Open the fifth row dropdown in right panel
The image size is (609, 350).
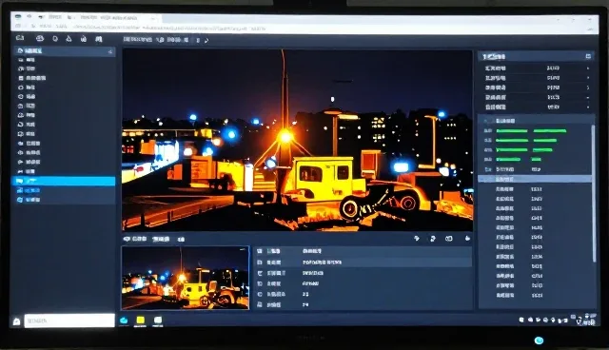(588, 107)
